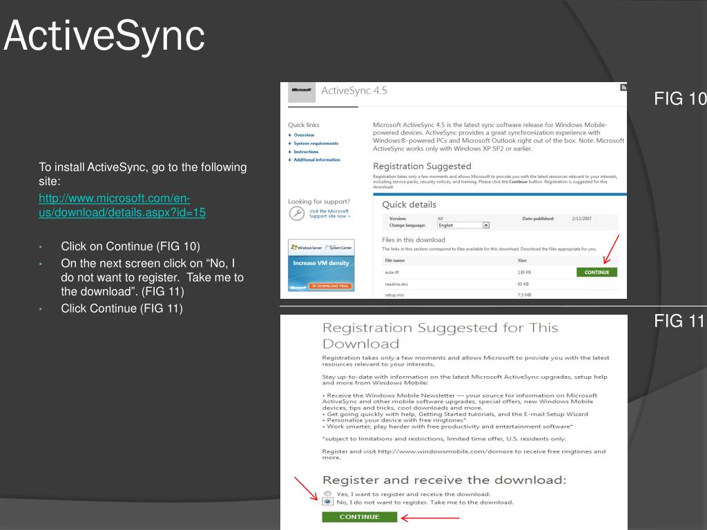This screenshot has width=707, height=530.
Task: Click the ActiveSync 4.5 page title
Action: point(354,90)
